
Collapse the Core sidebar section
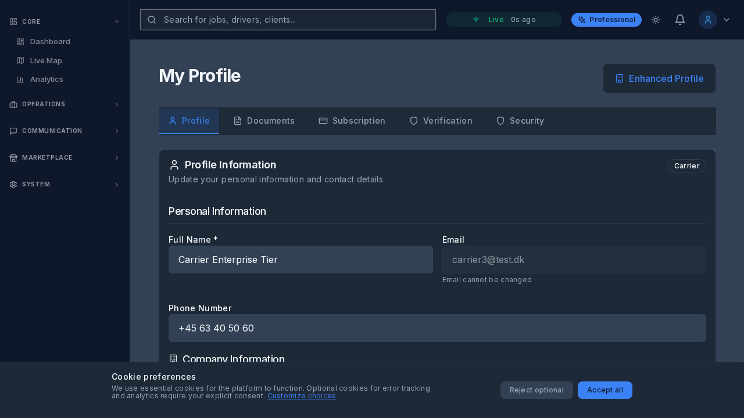117,21
